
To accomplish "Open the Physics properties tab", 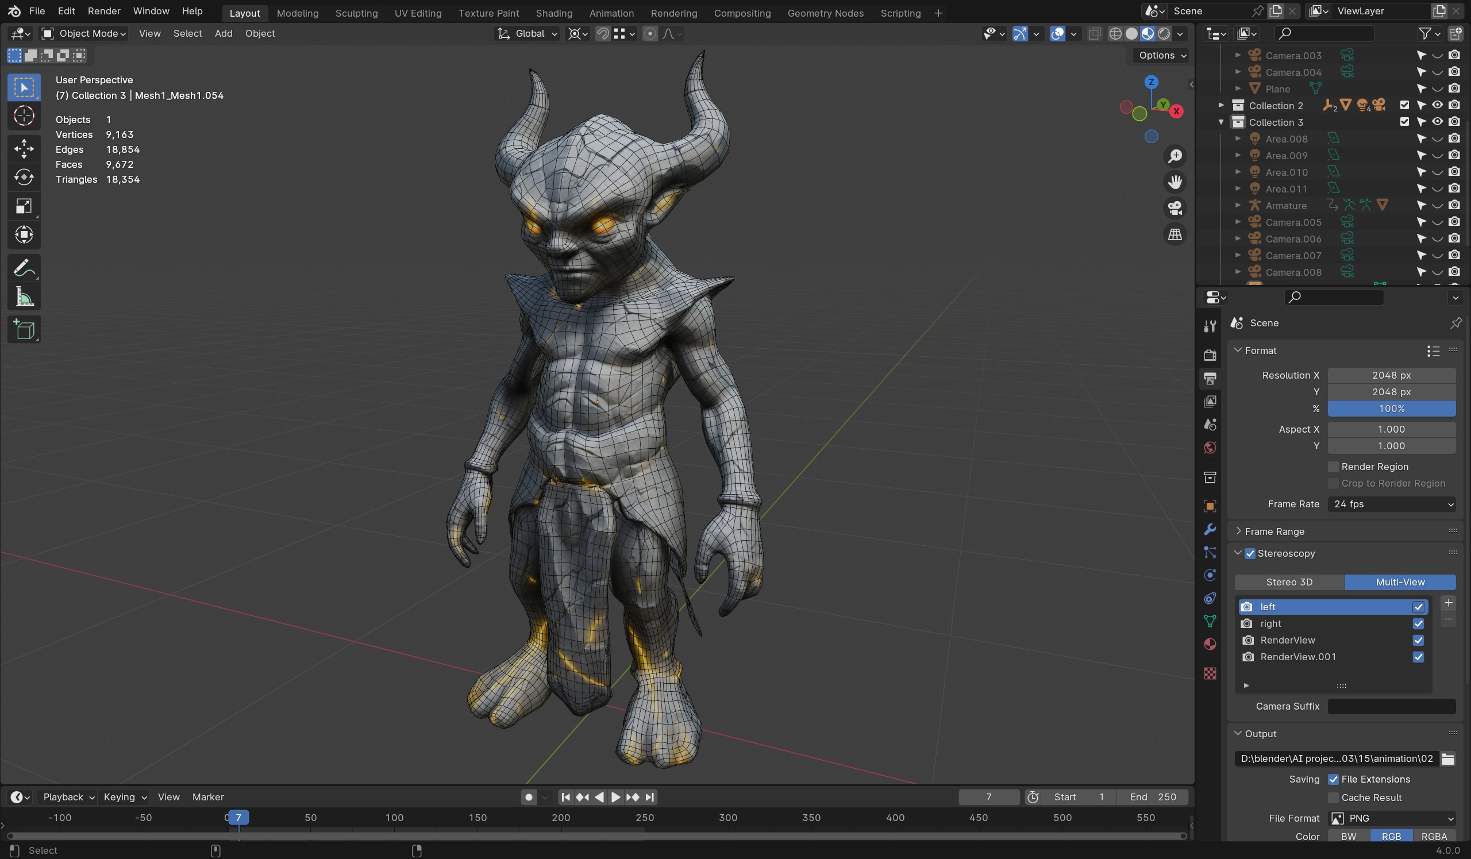I will tap(1210, 575).
